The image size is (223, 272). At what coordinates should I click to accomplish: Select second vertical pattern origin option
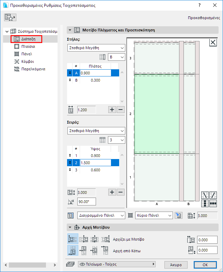(83, 250)
